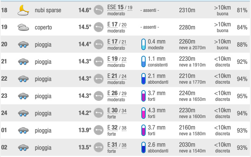Click the 2.6 mm precipitation gauge
This screenshot has height=157, width=251.
coord(144,147)
